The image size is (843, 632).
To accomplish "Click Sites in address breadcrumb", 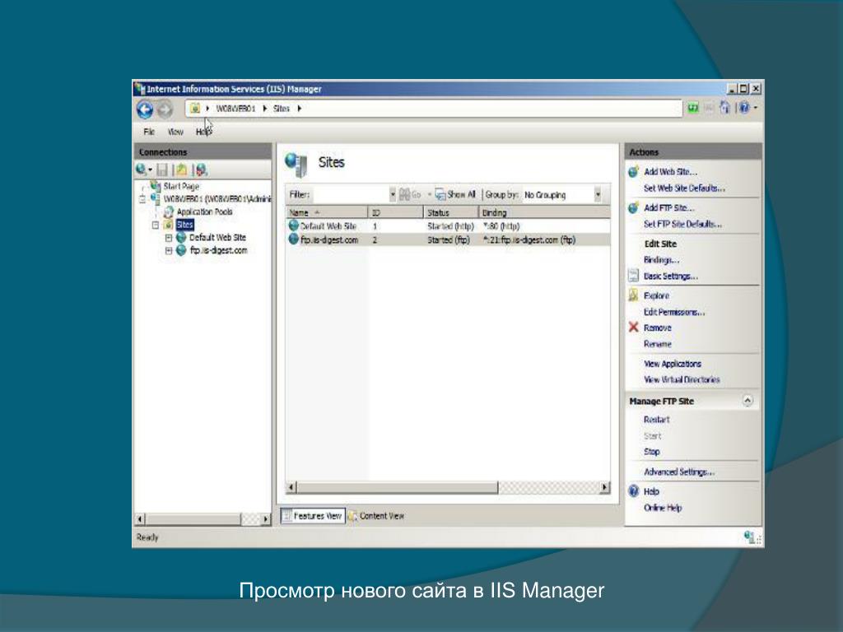I will [x=282, y=109].
